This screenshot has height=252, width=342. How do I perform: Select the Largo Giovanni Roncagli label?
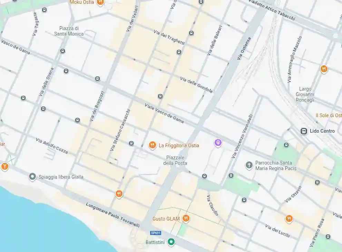[305, 94]
